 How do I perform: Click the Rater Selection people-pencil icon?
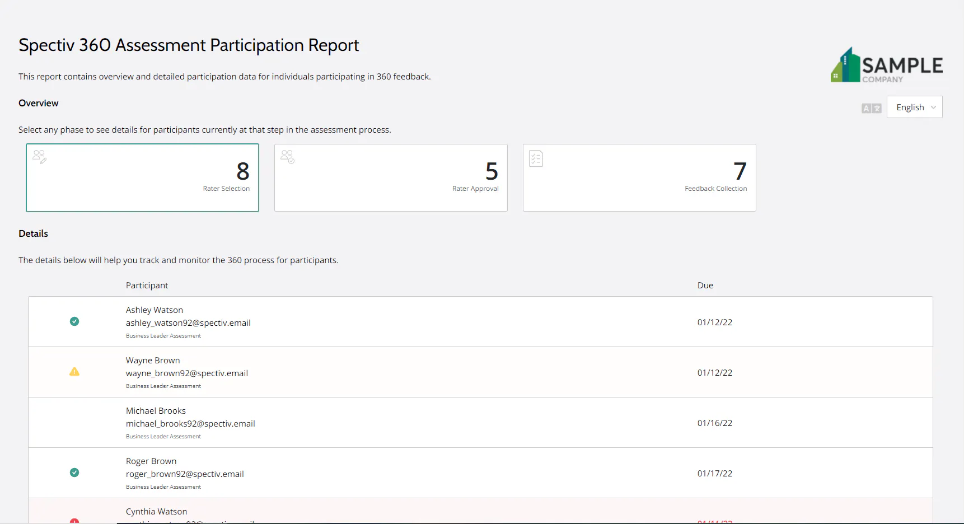[40, 157]
